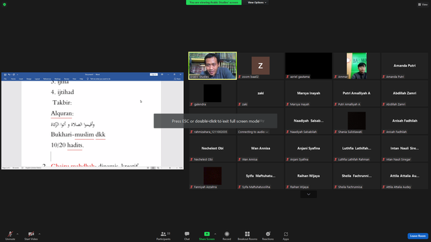This screenshot has height=242, width=431.
Task: Start recording with the Record icon
Action: point(227,234)
